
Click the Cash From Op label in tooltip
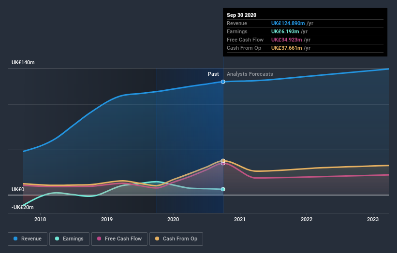244,48
